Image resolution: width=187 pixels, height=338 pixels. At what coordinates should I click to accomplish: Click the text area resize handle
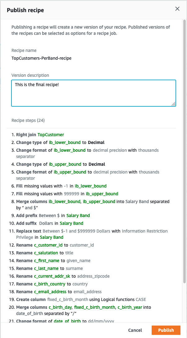click(x=173, y=104)
